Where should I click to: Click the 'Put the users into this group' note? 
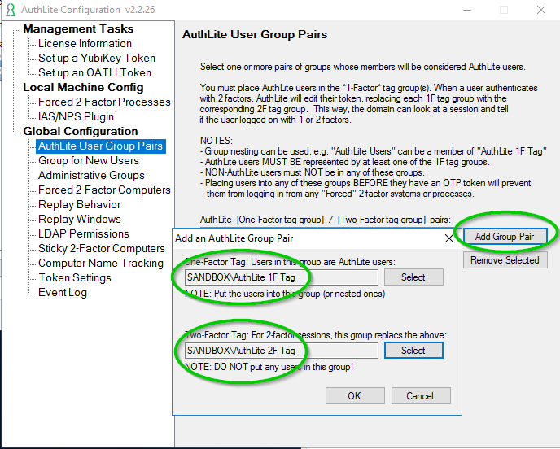click(x=285, y=294)
